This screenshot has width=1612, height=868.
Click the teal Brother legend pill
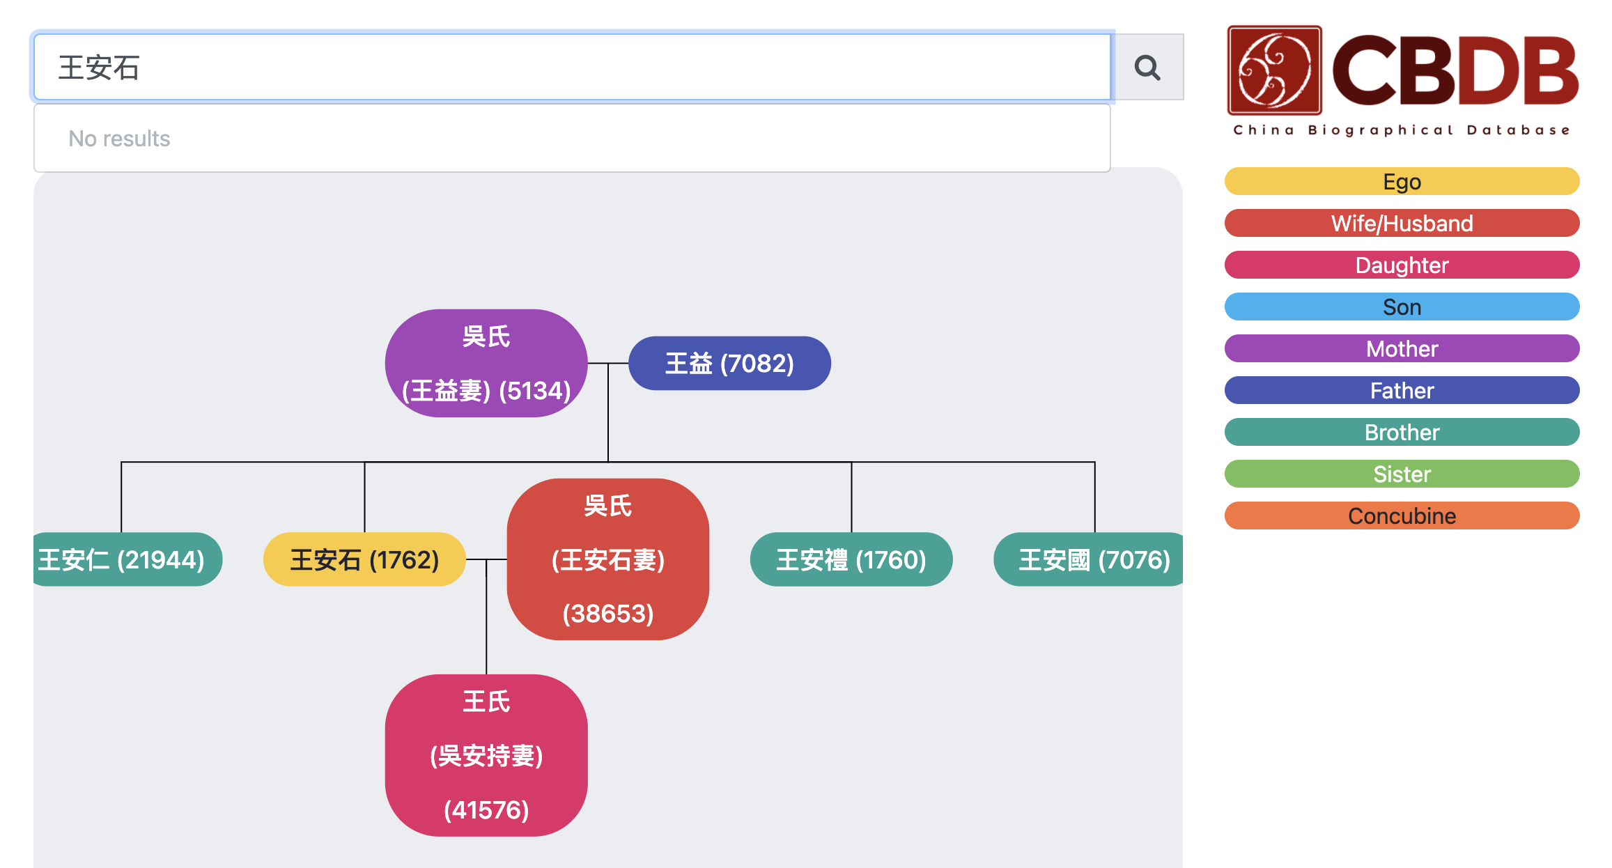[1402, 433]
